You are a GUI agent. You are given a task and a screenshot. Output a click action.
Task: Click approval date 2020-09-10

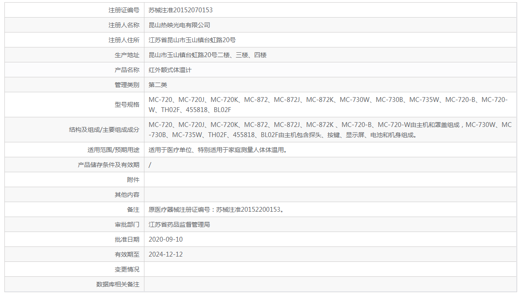(x=165, y=239)
